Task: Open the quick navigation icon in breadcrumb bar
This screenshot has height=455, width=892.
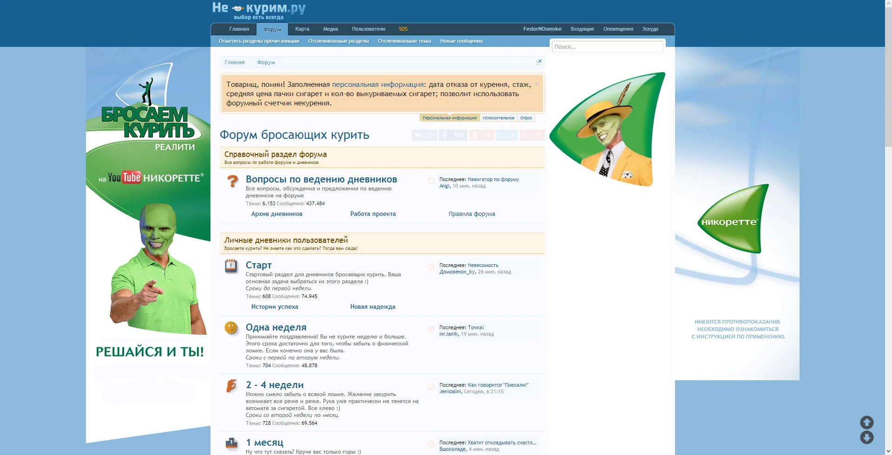Action: coord(539,62)
